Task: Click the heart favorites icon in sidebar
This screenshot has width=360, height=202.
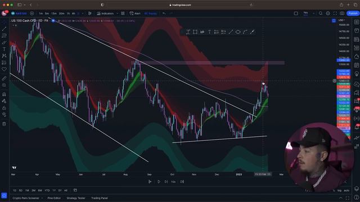Action: point(4,69)
